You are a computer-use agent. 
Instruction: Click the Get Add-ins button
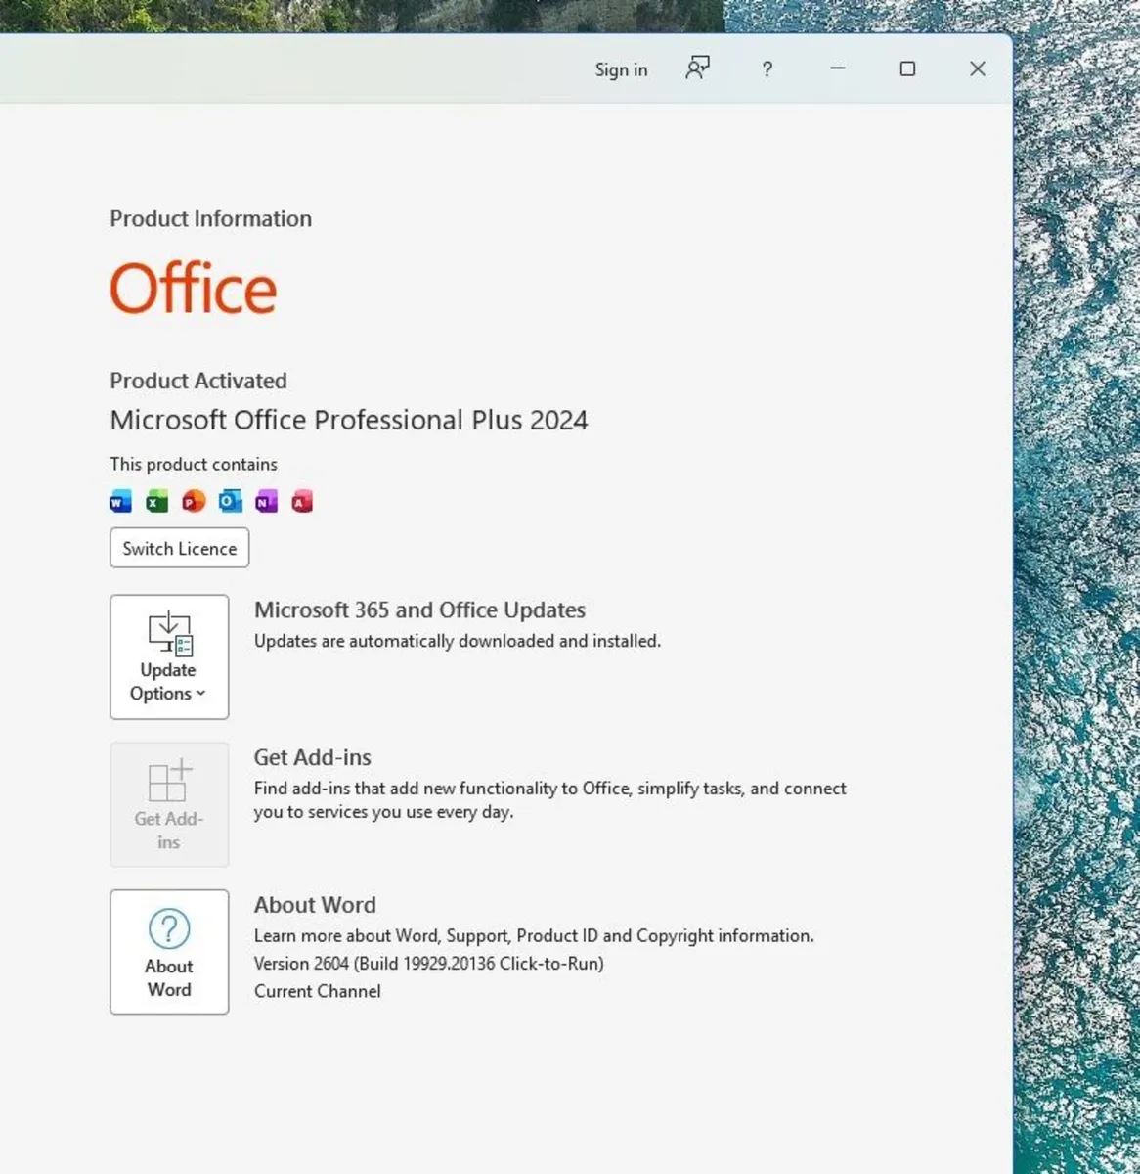169,804
